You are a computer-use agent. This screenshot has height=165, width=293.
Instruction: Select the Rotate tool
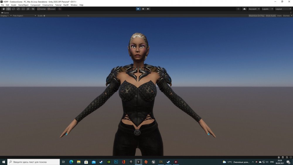pos(13,9)
